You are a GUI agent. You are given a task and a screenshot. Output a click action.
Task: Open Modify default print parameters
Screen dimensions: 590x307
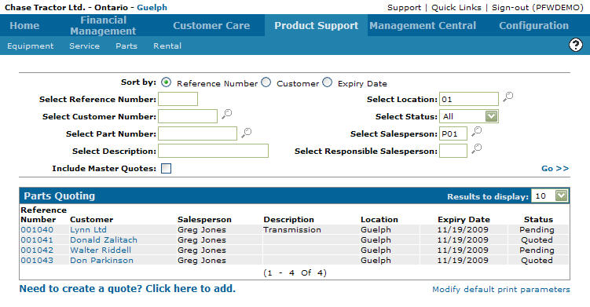click(500, 289)
